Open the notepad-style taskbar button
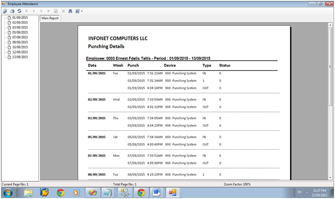The height and width of the screenshot is (199, 335). (108, 193)
